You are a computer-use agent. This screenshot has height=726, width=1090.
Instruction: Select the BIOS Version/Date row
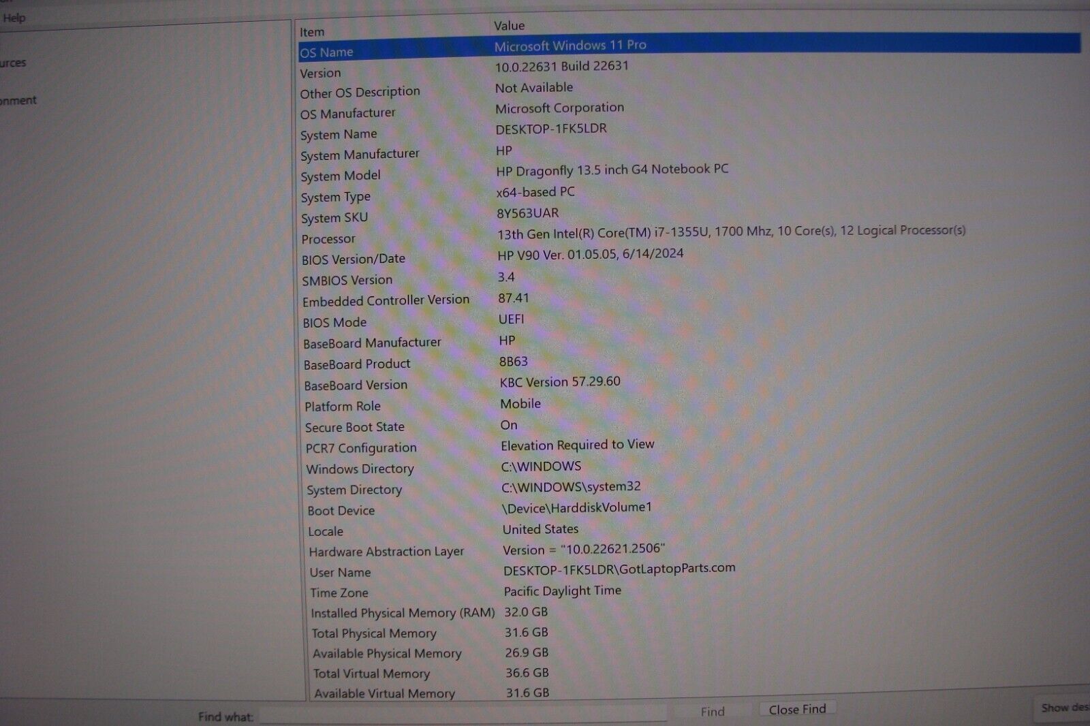click(689, 256)
